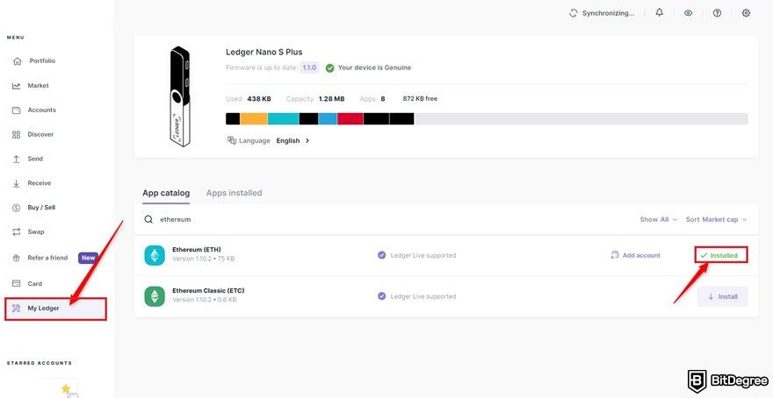This screenshot has width=773, height=398.
Task: Click the Ethereum Classic (ETC) app name
Action: point(208,291)
